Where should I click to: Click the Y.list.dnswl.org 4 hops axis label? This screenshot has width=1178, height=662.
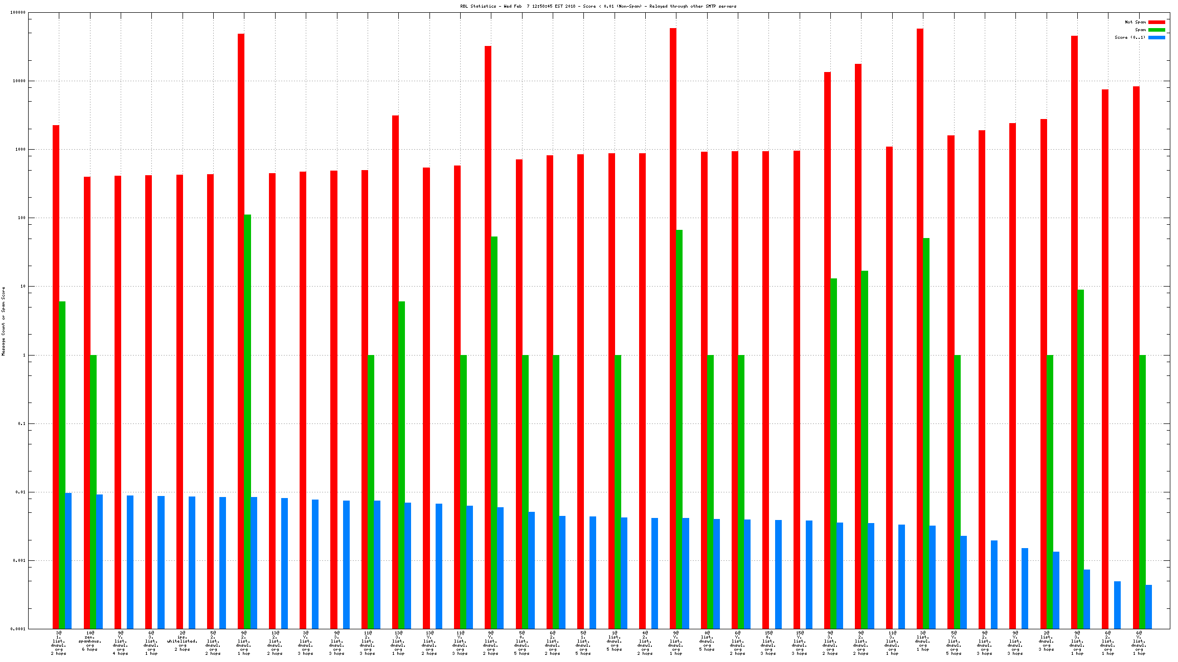click(121, 643)
